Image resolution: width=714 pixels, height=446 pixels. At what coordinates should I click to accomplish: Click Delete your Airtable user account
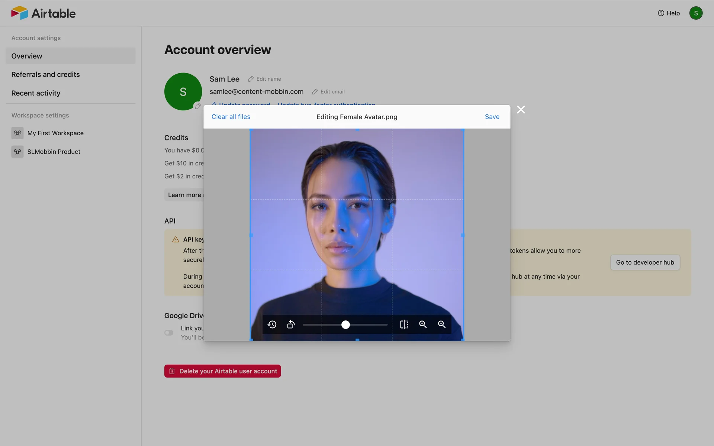[222, 371]
